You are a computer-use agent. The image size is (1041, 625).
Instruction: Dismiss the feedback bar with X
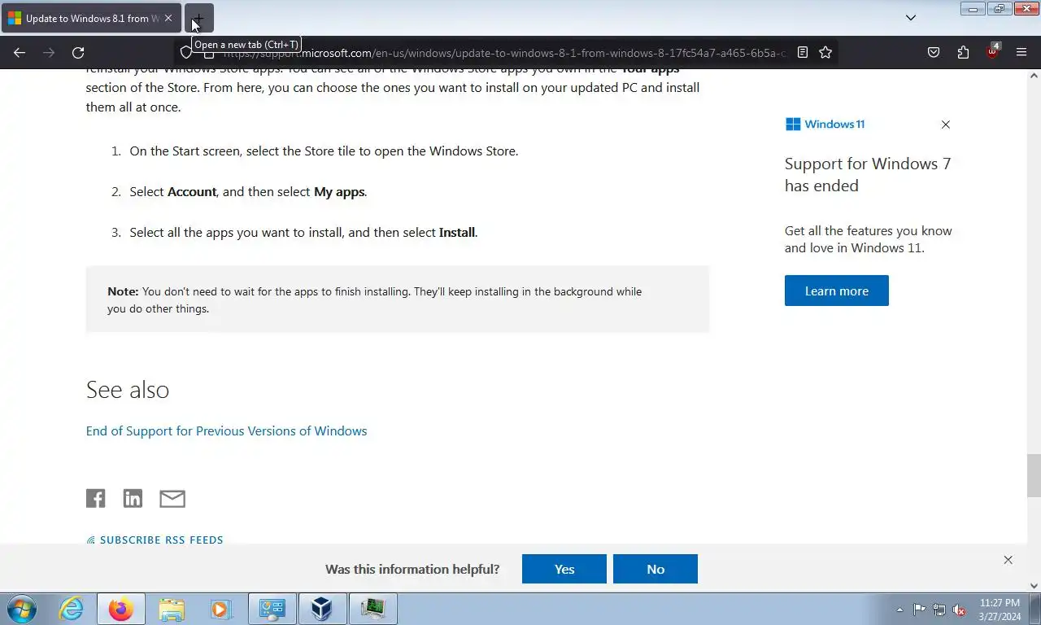tap(1008, 560)
